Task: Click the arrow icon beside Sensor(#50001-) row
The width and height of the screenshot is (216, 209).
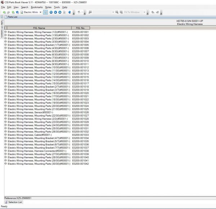Action: point(6,112)
